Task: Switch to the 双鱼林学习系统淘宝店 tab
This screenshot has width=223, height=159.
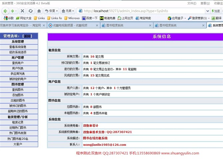Action: (21, 26)
